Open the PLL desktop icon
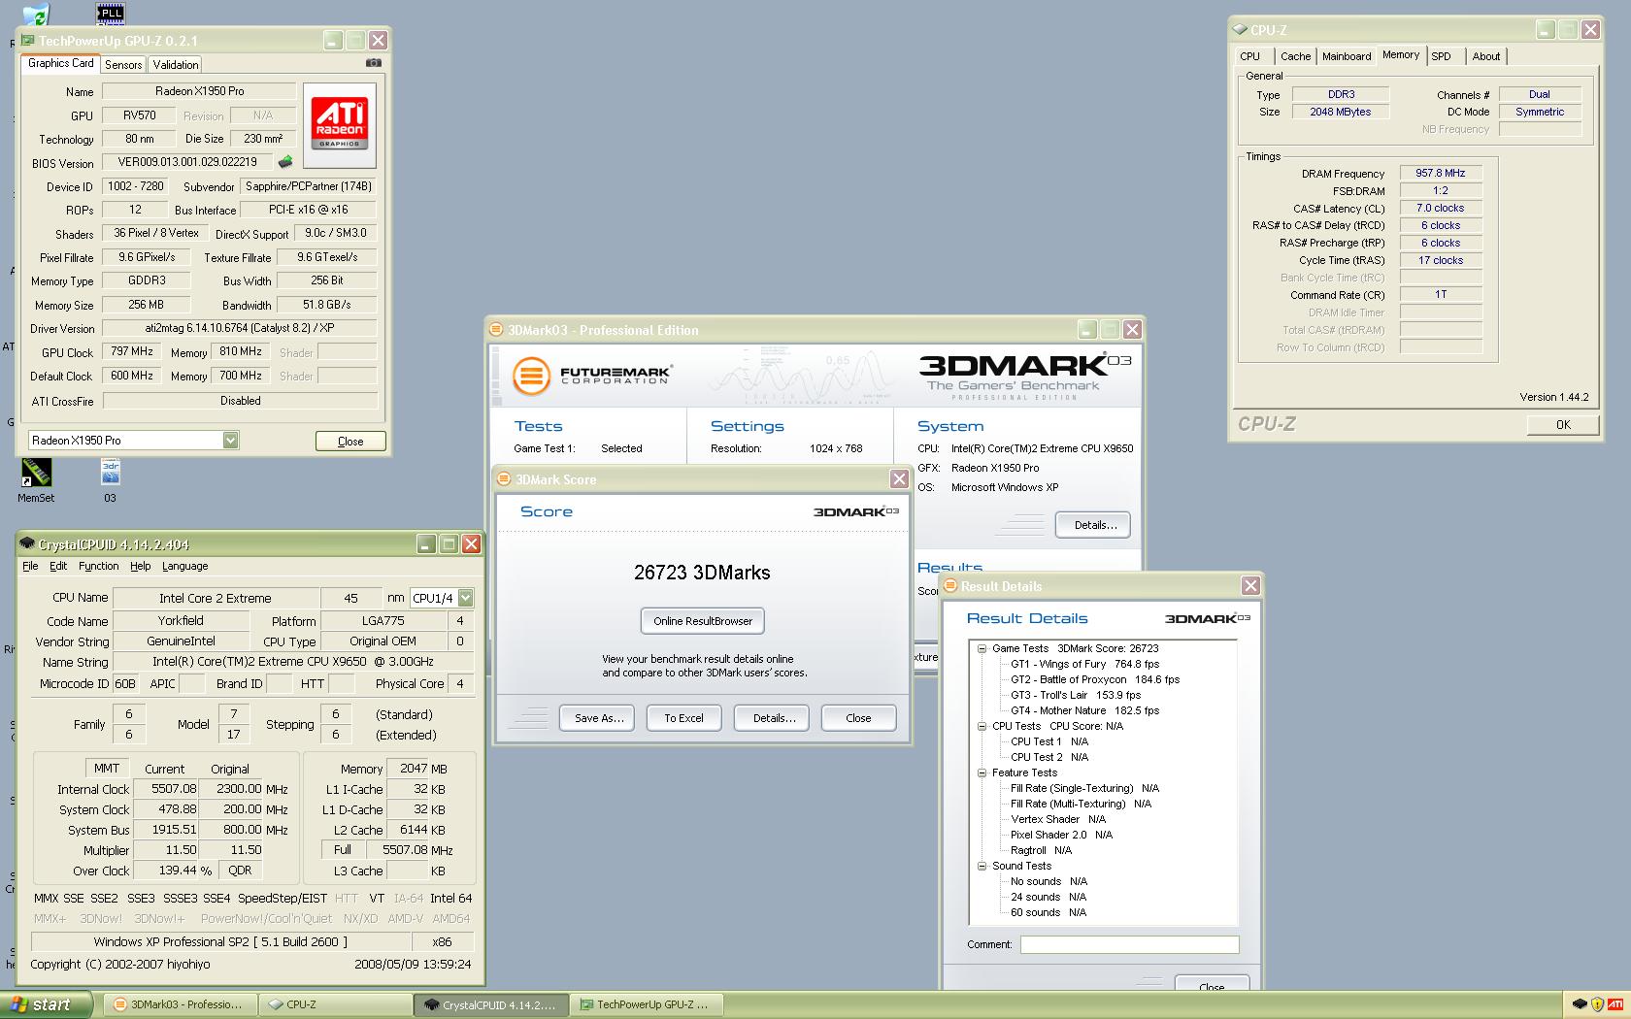This screenshot has width=1631, height=1019. pos(111,14)
